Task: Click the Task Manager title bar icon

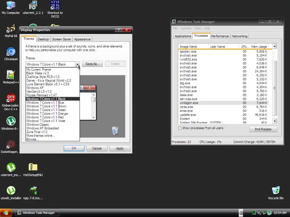Action: (174, 21)
